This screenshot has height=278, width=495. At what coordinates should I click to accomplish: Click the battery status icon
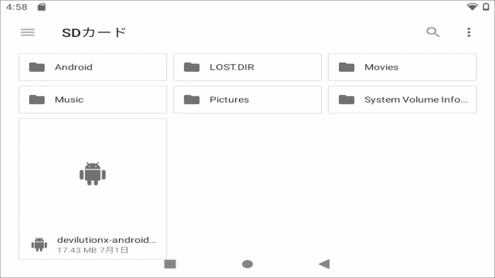486,7
